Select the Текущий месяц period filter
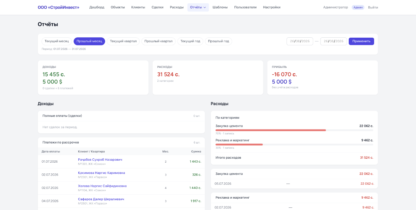 click(57, 41)
